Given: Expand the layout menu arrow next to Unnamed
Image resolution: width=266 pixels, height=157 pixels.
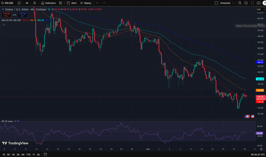Looking at the screenshot, I should [233, 3].
